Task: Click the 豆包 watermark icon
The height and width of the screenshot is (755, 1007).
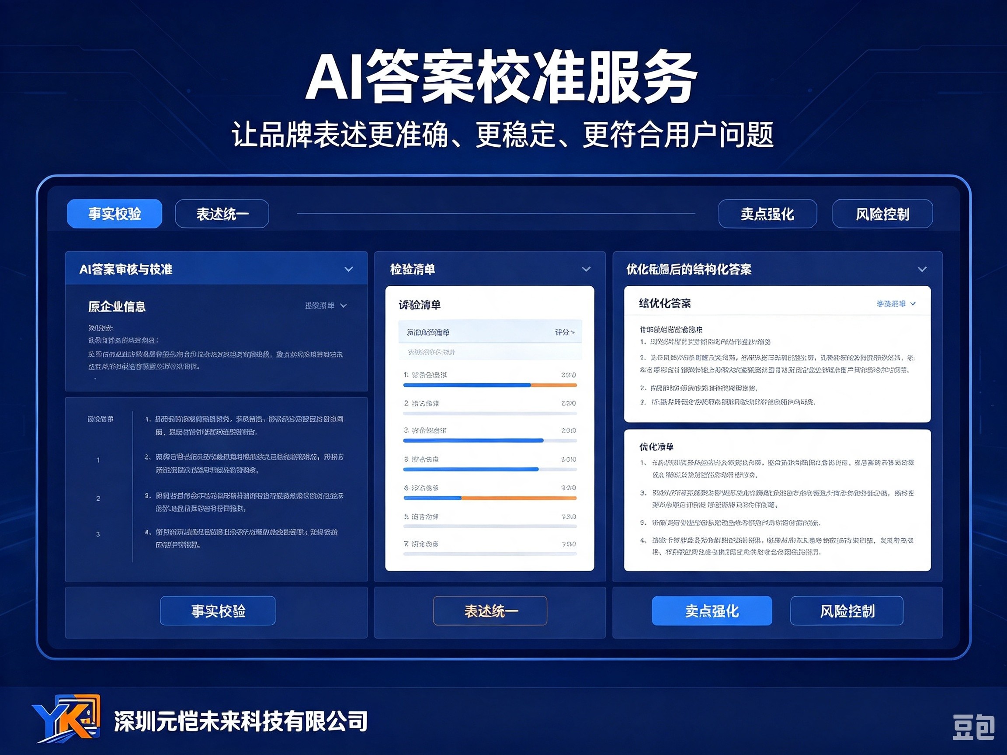Action: point(974,727)
